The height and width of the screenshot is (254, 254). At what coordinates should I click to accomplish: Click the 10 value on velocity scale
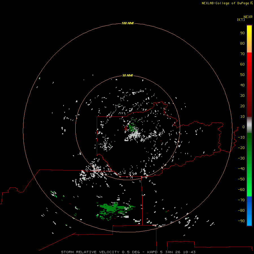click(242, 117)
